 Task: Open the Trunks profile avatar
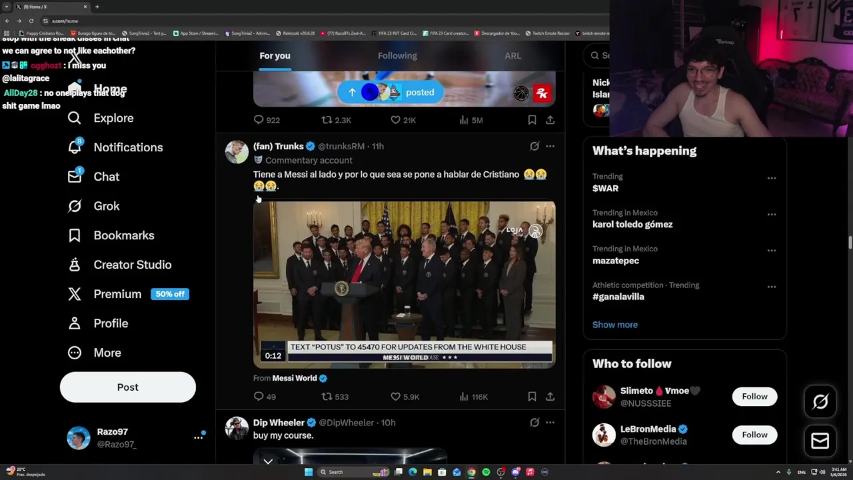tap(237, 152)
